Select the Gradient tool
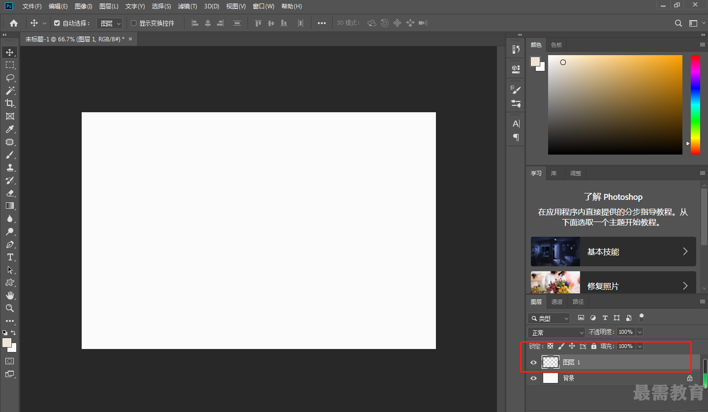Image resolution: width=708 pixels, height=412 pixels. click(10, 206)
